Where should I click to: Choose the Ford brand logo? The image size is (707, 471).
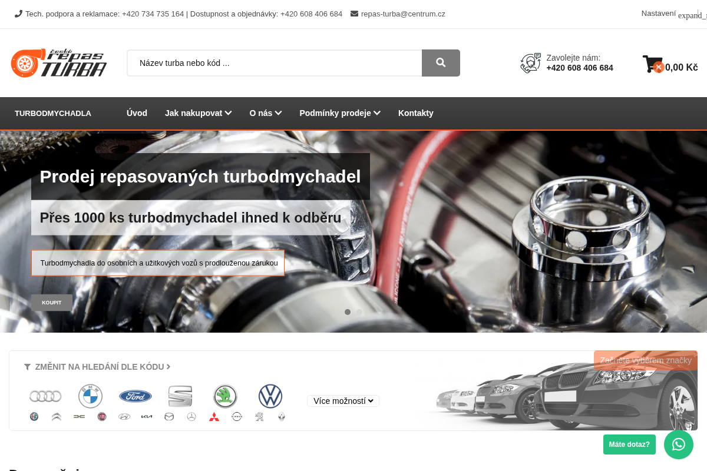click(x=136, y=396)
